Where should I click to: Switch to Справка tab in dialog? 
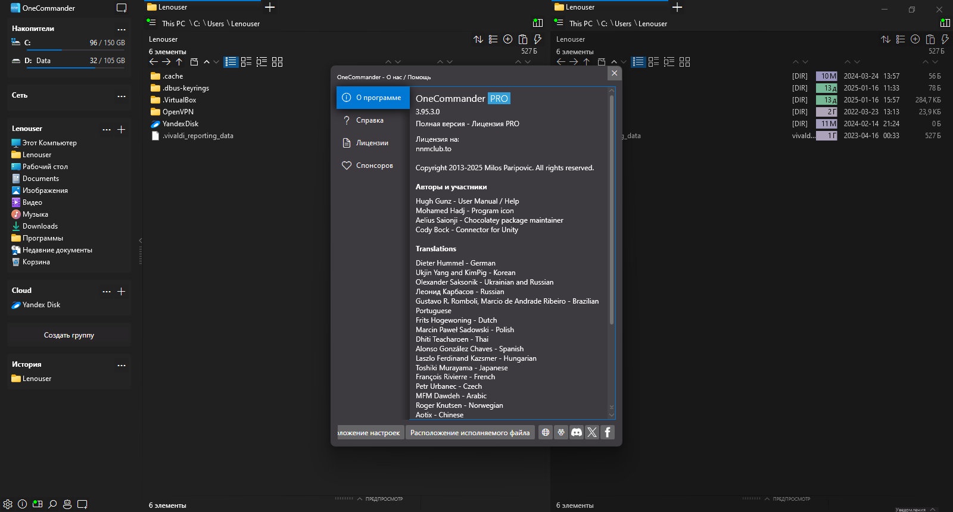[x=373, y=120]
